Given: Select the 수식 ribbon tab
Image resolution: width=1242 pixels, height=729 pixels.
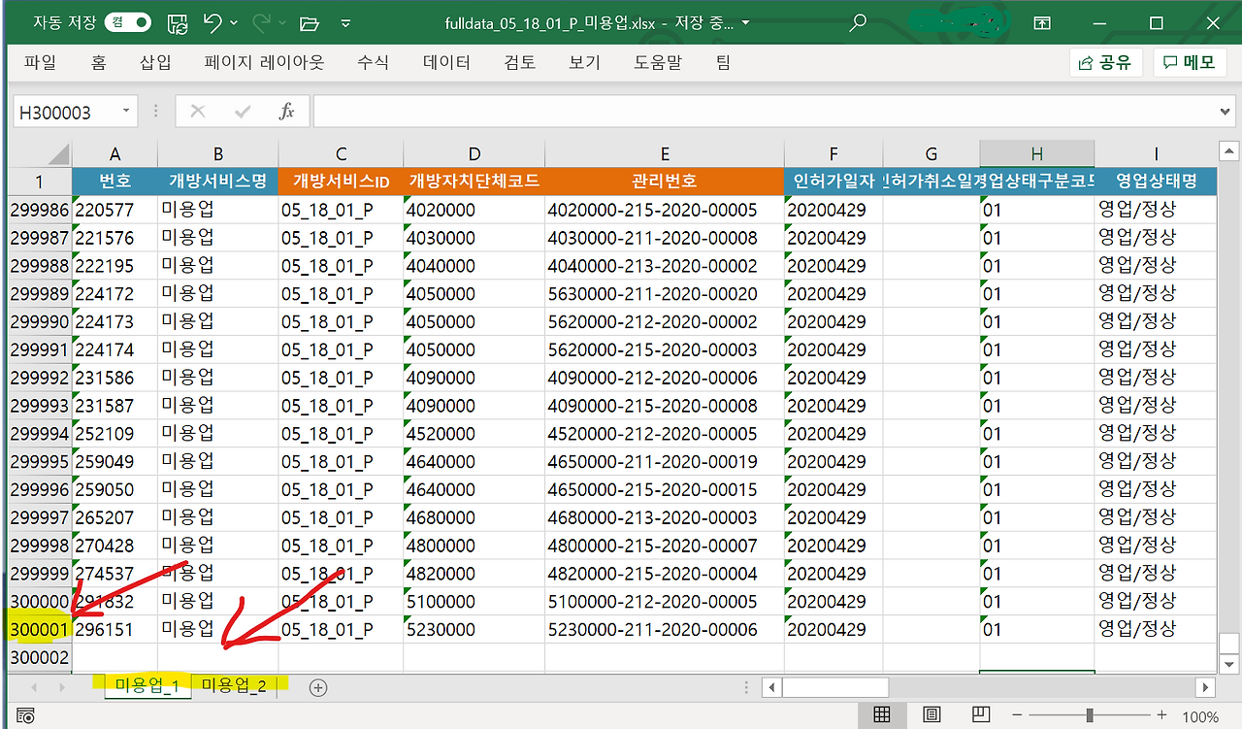Looking at the screenshot, I should (374, 63).
